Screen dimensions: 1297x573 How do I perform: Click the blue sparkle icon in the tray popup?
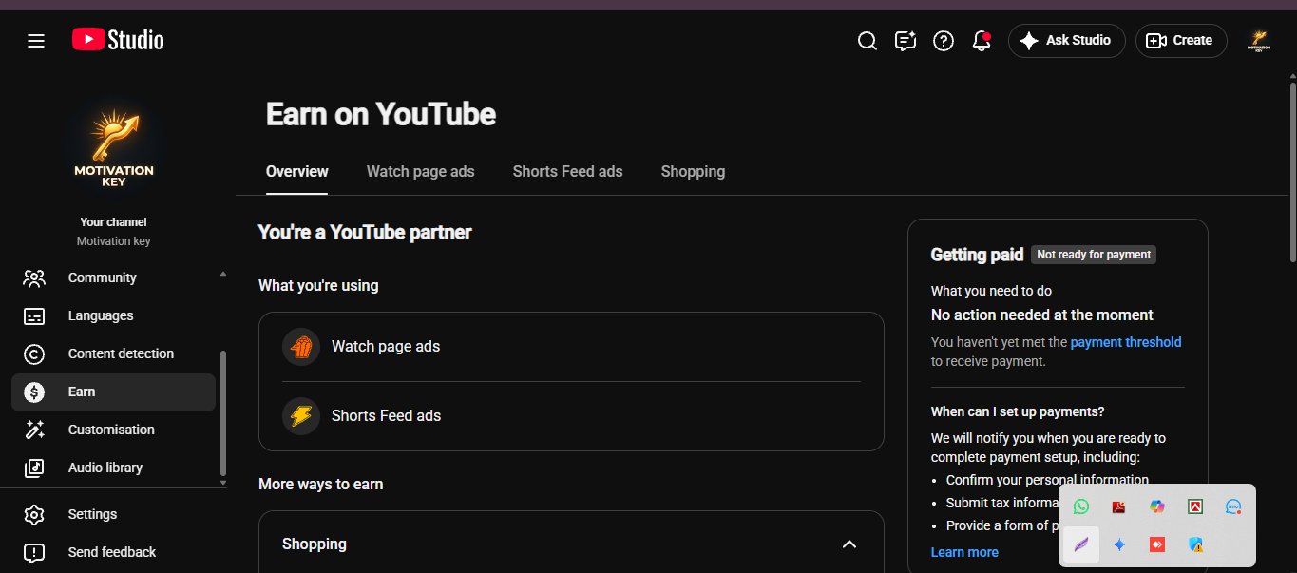(x=1118, y=544)
